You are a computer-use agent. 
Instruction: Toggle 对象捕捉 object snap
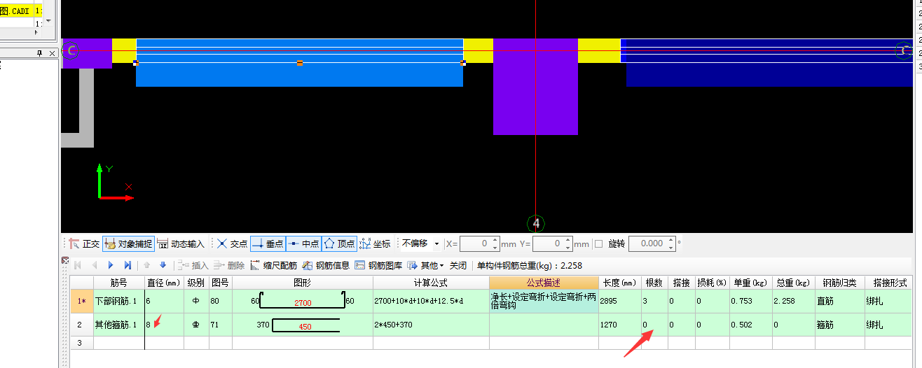coord(128,244)
